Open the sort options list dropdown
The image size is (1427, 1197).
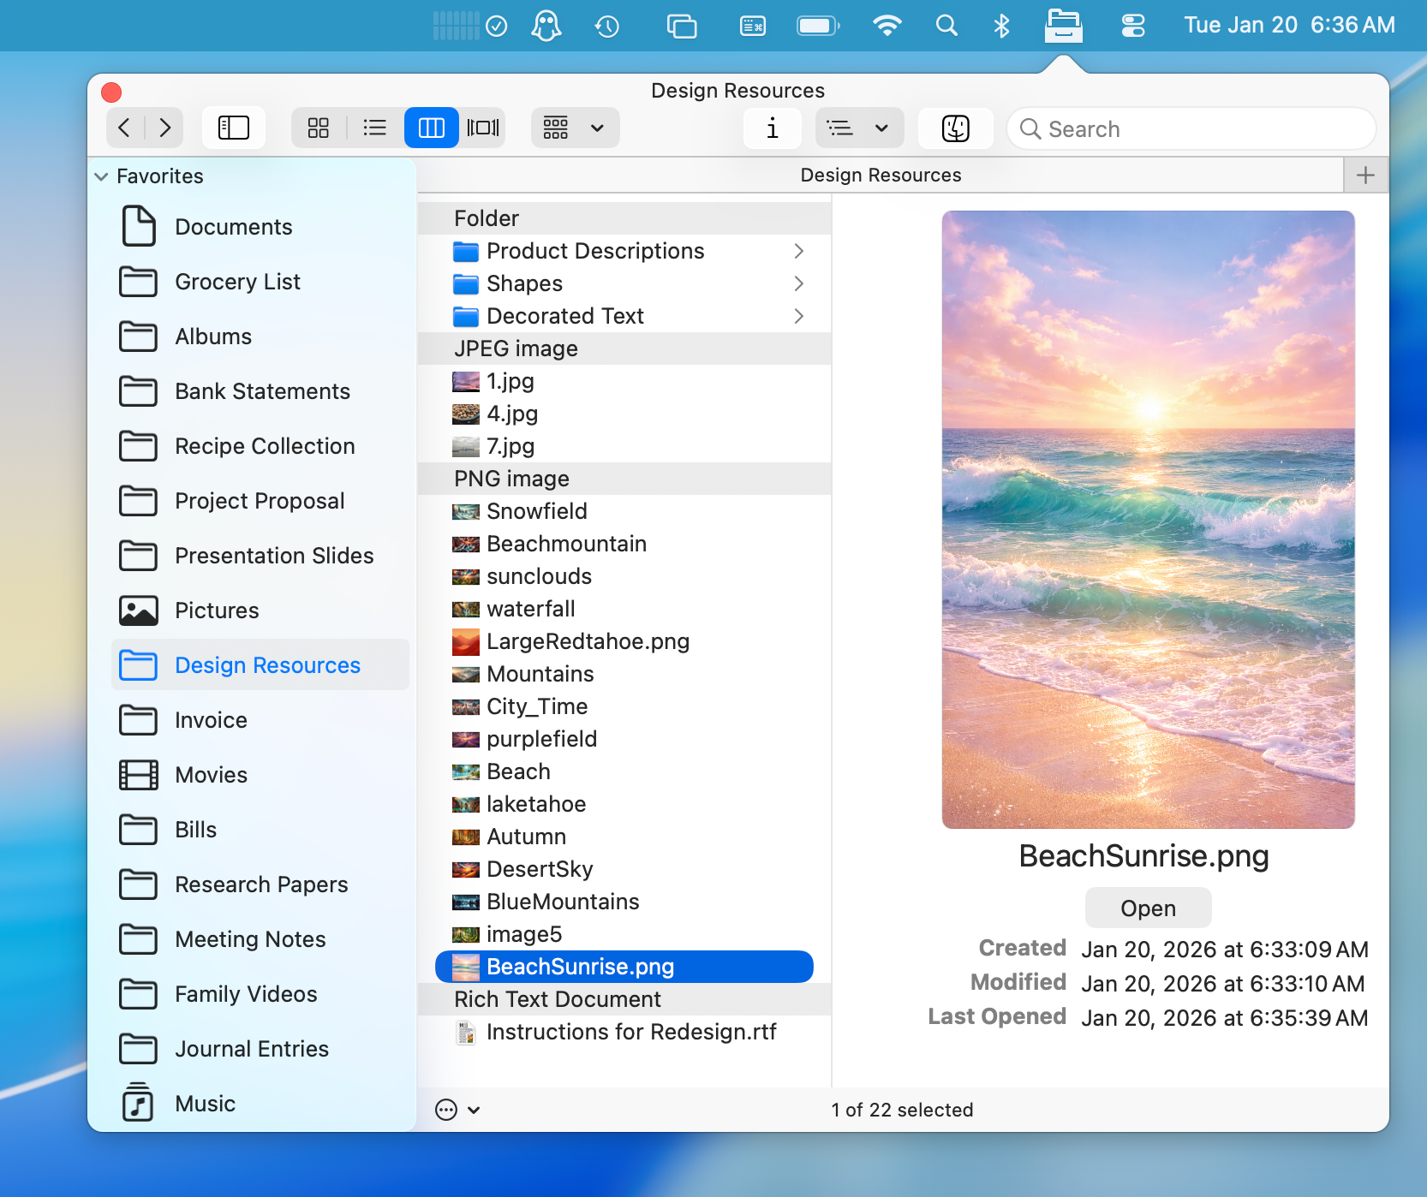click(x=860, y=128)
